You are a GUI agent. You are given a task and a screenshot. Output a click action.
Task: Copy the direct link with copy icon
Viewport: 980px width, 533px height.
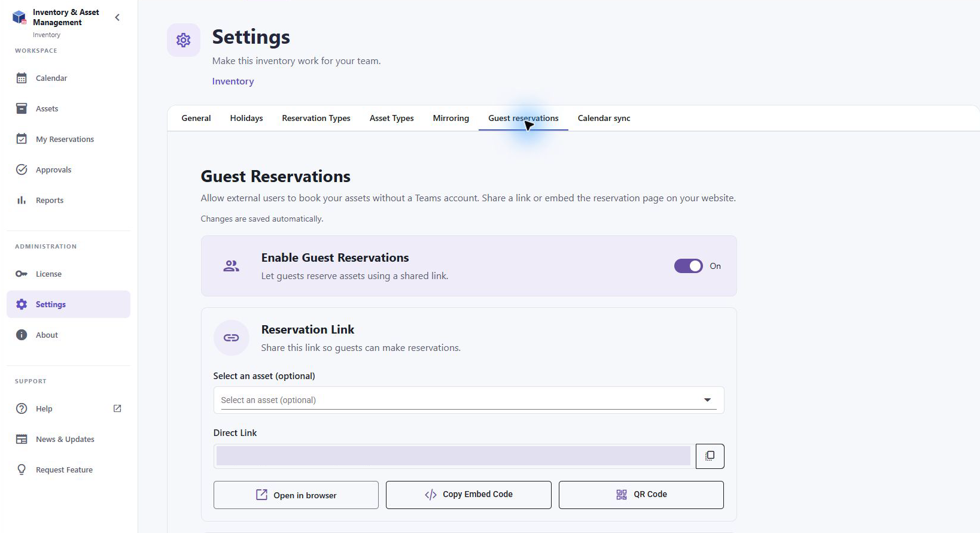pyautogui.click(x=710, y=456)
